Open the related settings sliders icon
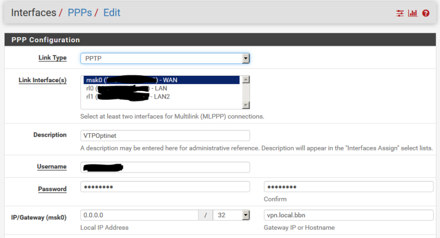 tap(400, 13)
